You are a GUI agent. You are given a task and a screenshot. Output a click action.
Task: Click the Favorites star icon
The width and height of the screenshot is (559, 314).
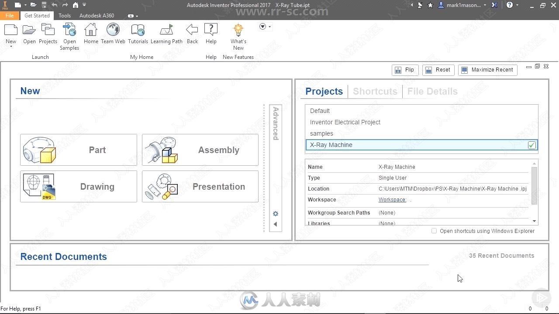431,5
